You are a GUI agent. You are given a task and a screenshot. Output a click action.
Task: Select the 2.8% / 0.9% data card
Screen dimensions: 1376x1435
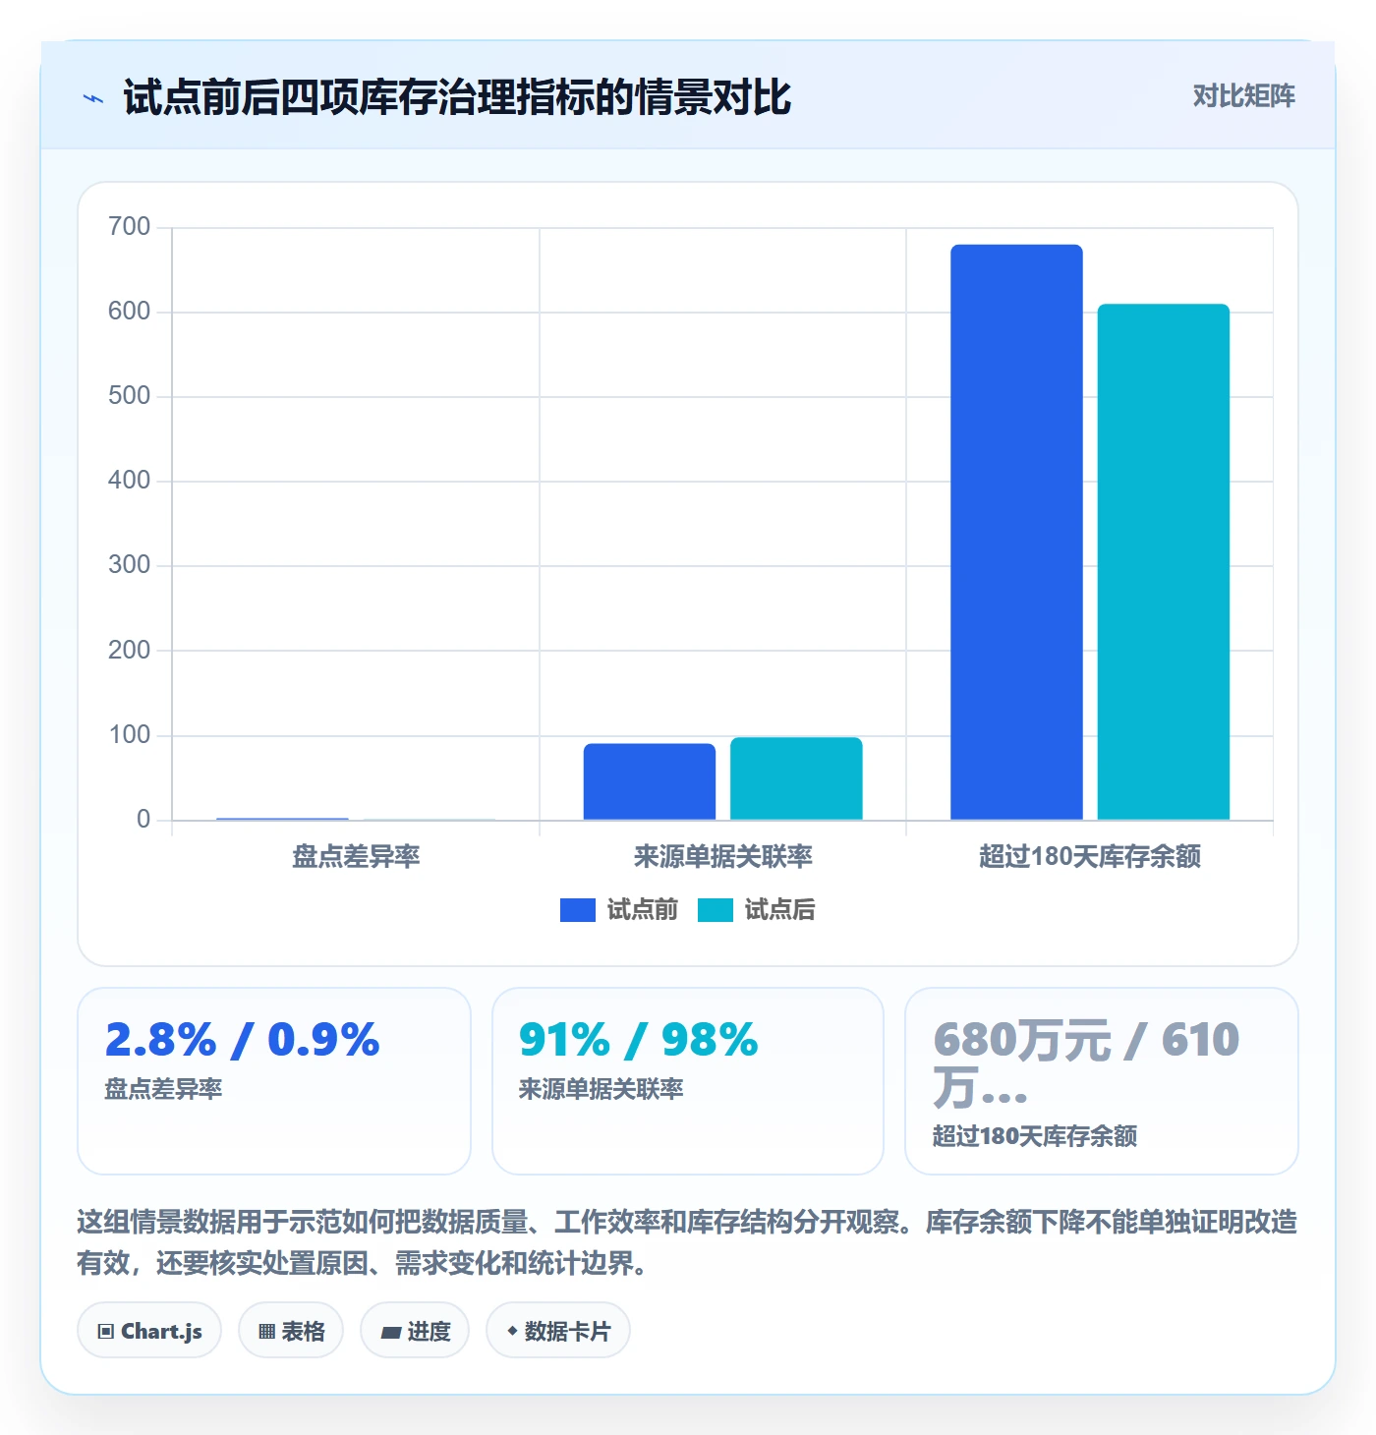pos(274,1081)
